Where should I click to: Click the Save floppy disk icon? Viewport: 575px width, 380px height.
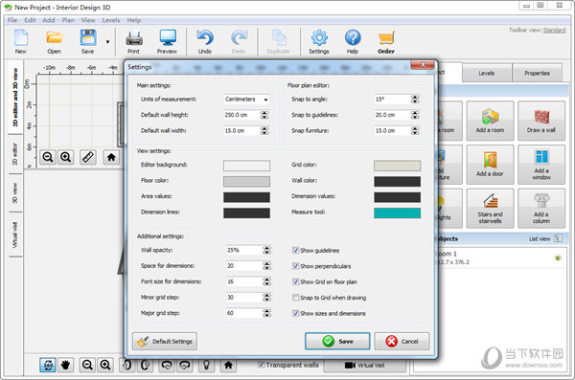point(88,38)
